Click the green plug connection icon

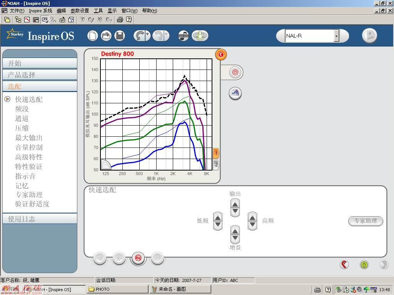coord(364,264)
